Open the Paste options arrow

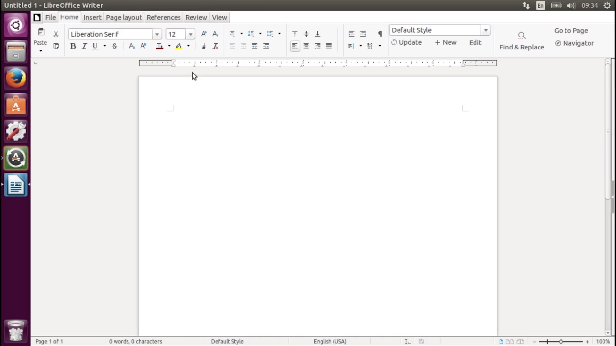41,50
